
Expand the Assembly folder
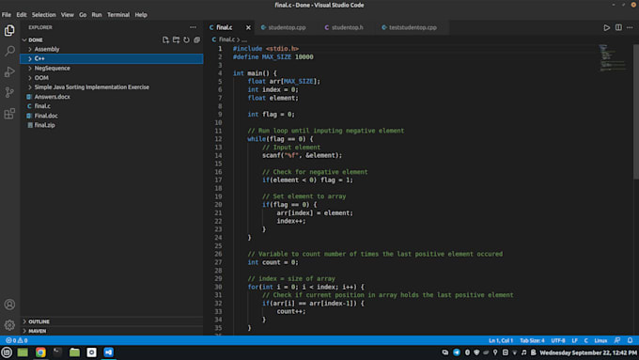(x=111, y=49)
